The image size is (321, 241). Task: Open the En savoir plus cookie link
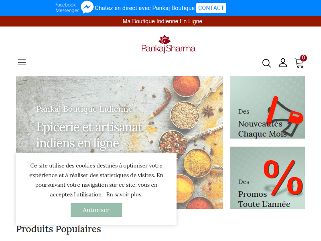[x=124, y=194]
